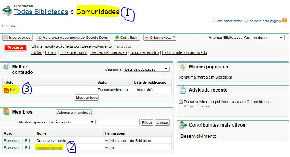Image resolution: width=290 pixels, height=157 pixels.
Task: Open Regras de marcação link
Action: [x=108, y=52]
